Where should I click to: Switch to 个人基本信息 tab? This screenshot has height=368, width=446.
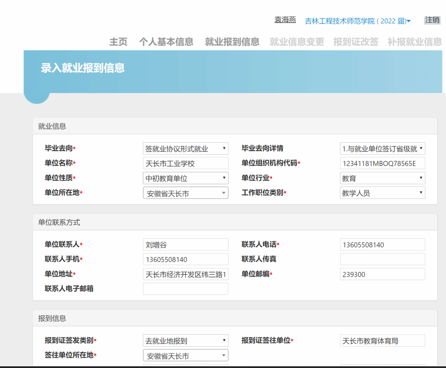coord(166,42)
